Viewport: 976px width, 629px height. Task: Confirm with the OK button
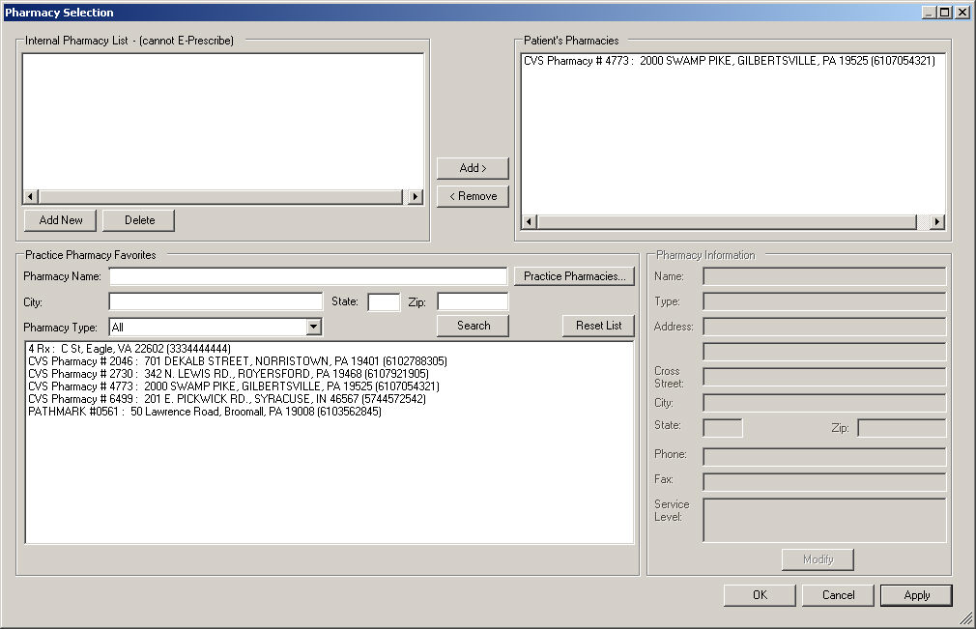760,595
